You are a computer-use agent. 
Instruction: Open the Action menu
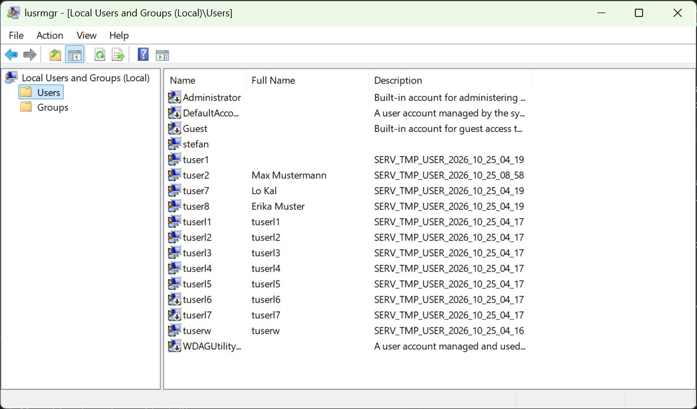50,35
